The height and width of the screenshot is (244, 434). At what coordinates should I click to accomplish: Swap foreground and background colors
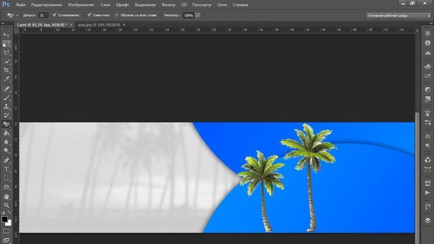click(9, 212)
